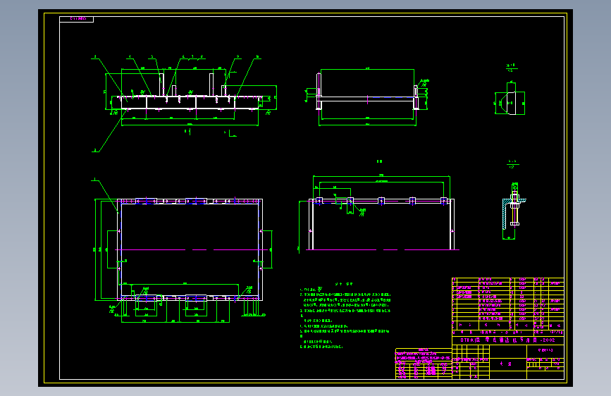Select the green technical notes text block
The height and width of the screenshot is (396, 611).
click(x=345, y=316)
